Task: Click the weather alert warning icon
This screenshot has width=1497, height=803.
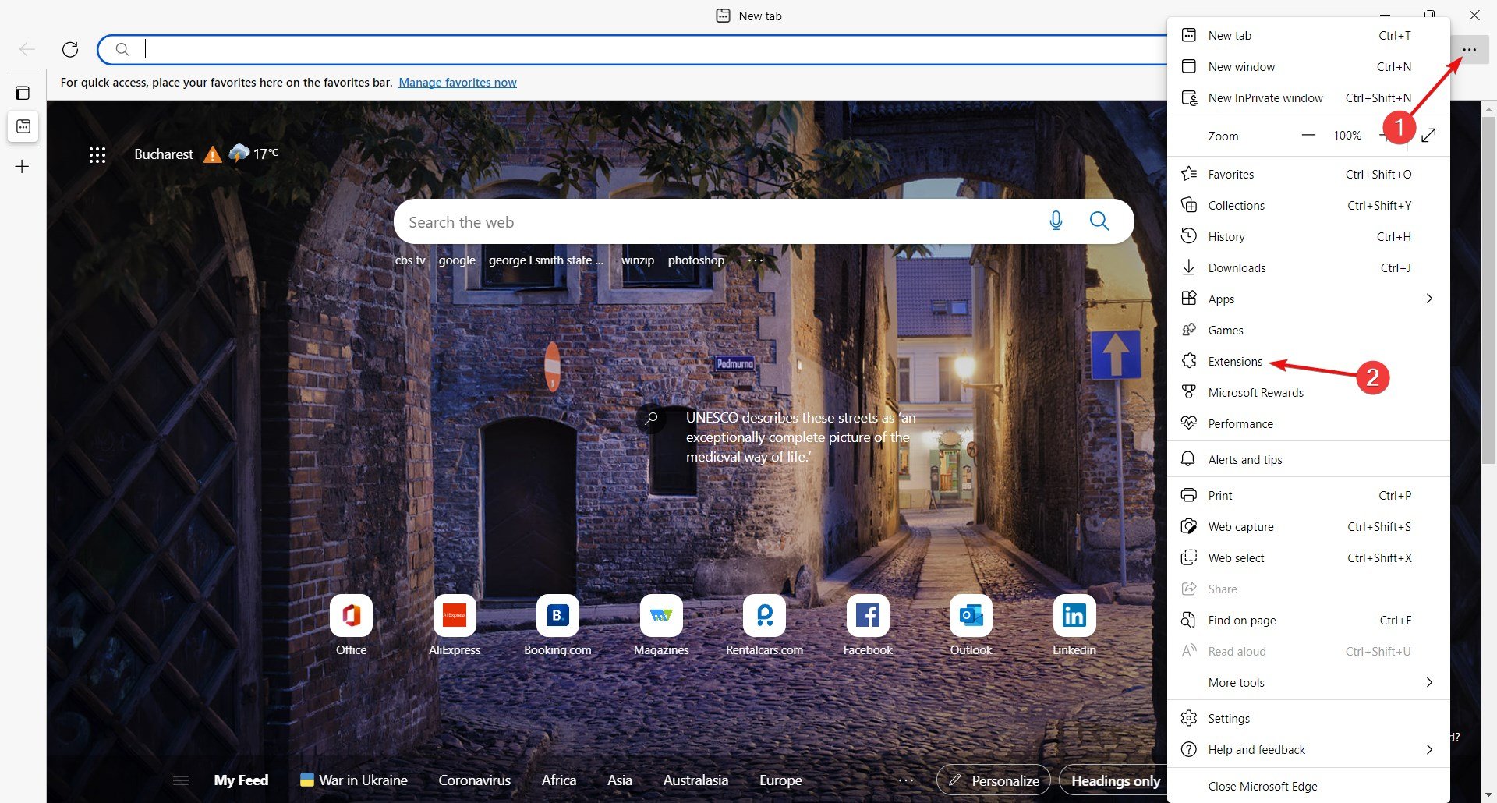Action: [x=212, y=154]
